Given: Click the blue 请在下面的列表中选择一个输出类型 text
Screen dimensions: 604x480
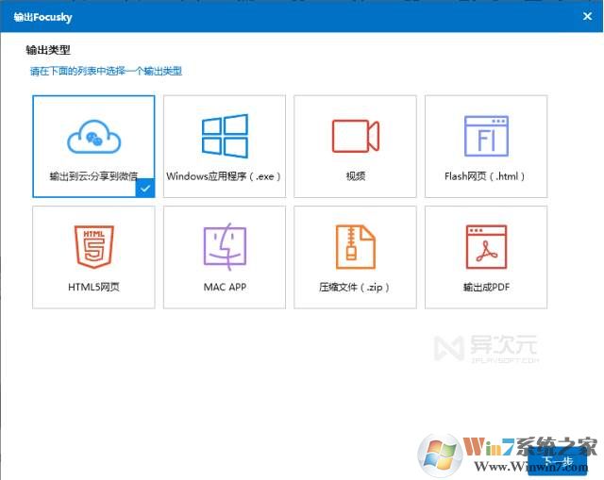Looking at the screenshot, I should (x=106, y=71).
